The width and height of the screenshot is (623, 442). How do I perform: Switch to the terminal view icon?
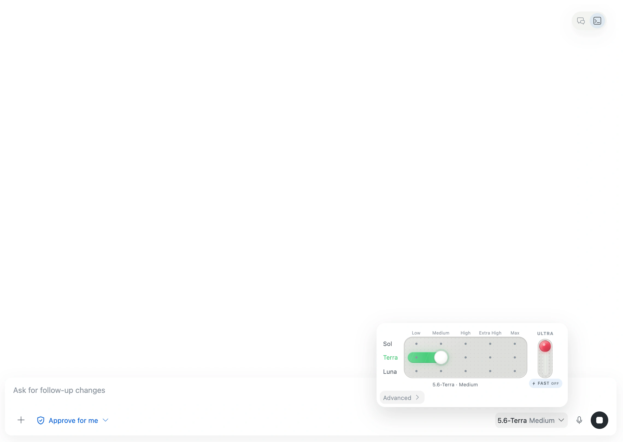click(597, 21)
